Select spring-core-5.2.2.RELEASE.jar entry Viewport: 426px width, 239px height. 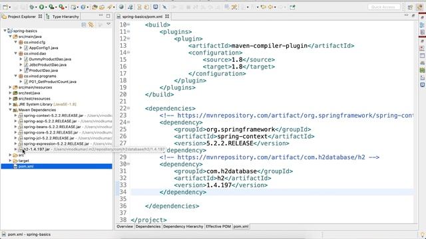(51, 133)
